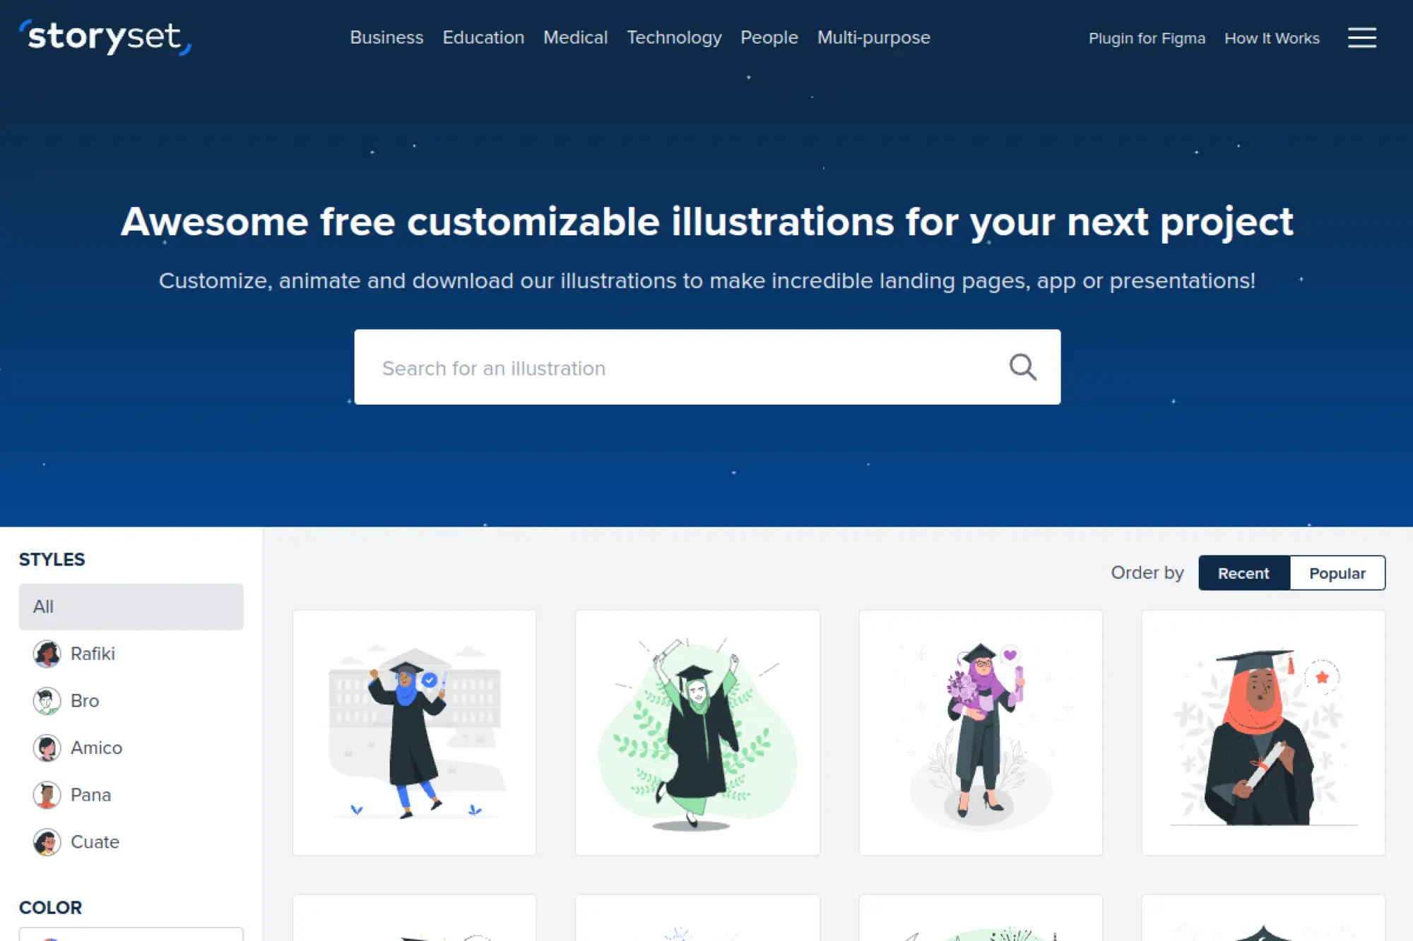Open the color picker under COLOR

(131, 934)
